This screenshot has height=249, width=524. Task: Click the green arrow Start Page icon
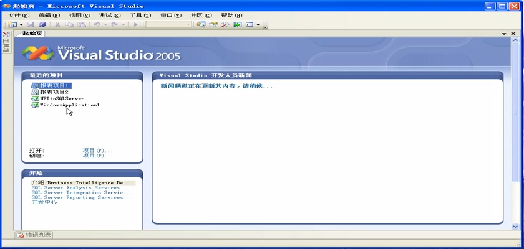click(237, 25)
